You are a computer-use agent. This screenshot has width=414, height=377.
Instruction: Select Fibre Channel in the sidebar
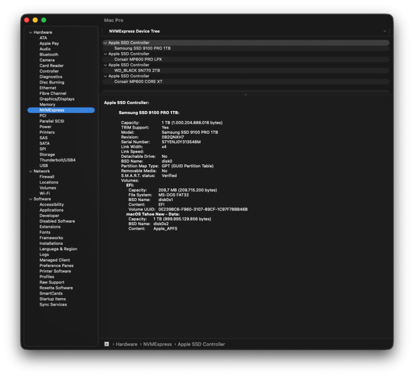[x=53, y=93]
